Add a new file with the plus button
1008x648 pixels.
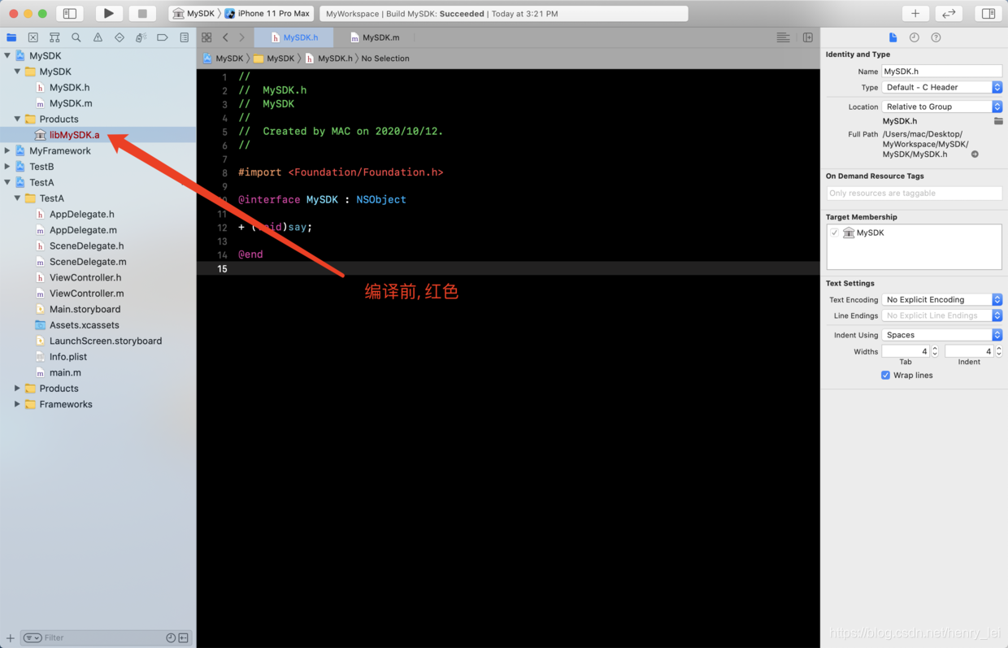[x=11, y=638]
